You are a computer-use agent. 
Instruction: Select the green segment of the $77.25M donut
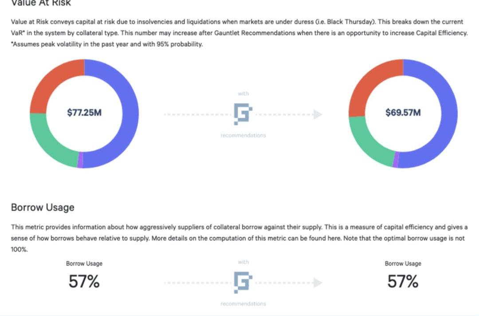(x=49, y=141)
